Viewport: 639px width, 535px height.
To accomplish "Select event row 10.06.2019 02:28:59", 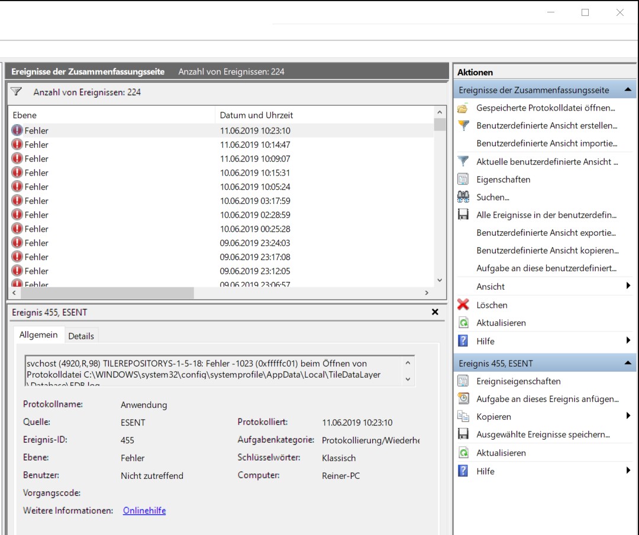I will (x=221, y=215).
